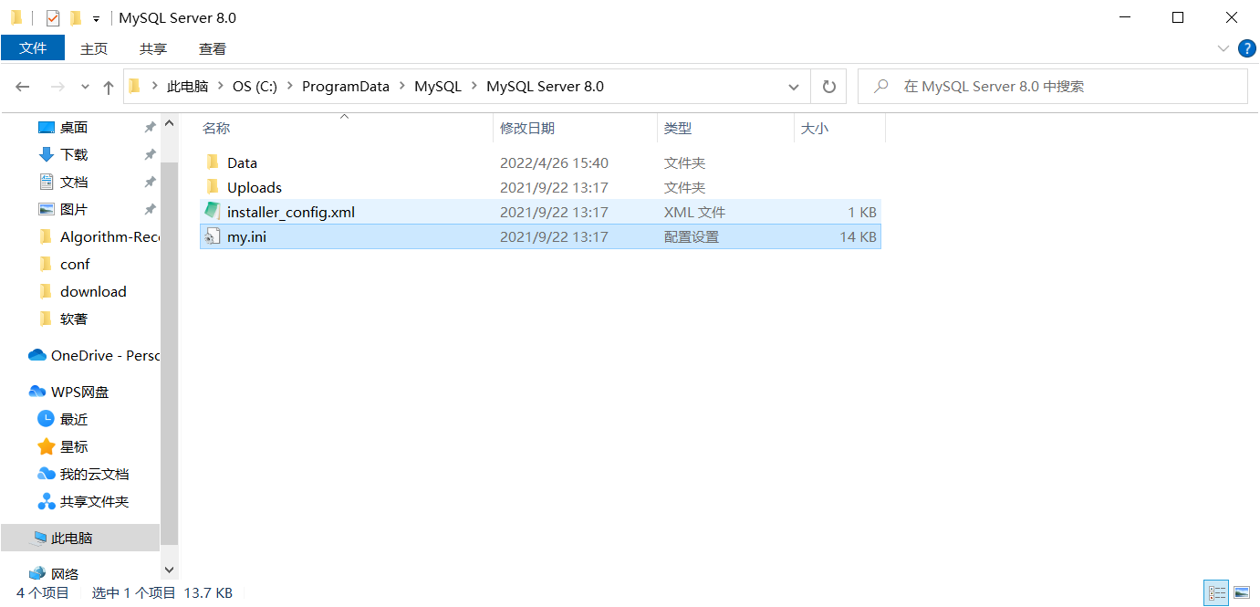Image resolution: width=1260 pixels, height=607 pixels.
Task: Click the 星标 star icon
Action: [x=47, y=447]
